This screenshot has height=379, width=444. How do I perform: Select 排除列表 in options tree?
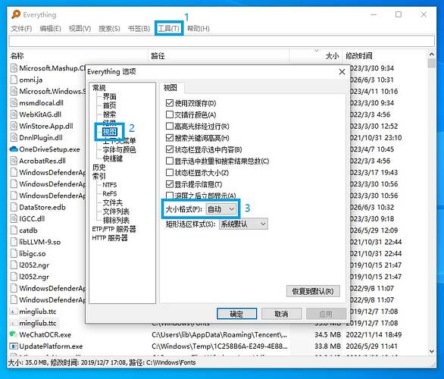pyautogui.click(x=116, y=220)
